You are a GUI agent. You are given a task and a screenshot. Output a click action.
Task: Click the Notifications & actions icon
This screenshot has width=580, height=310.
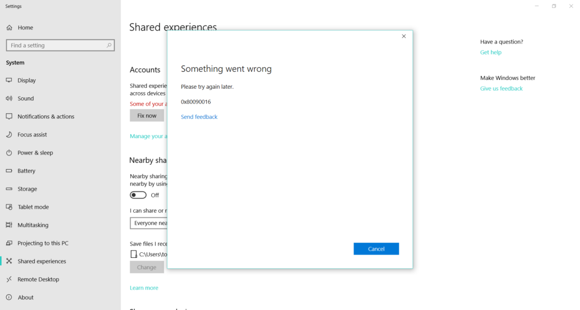(x=9, y=117)
